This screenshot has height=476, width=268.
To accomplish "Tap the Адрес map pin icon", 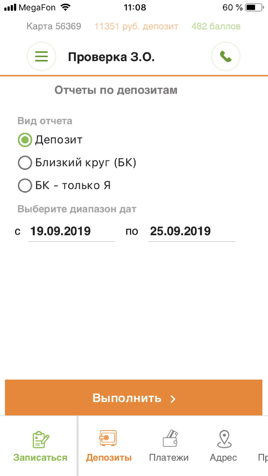I will click(x=224, y=439).
